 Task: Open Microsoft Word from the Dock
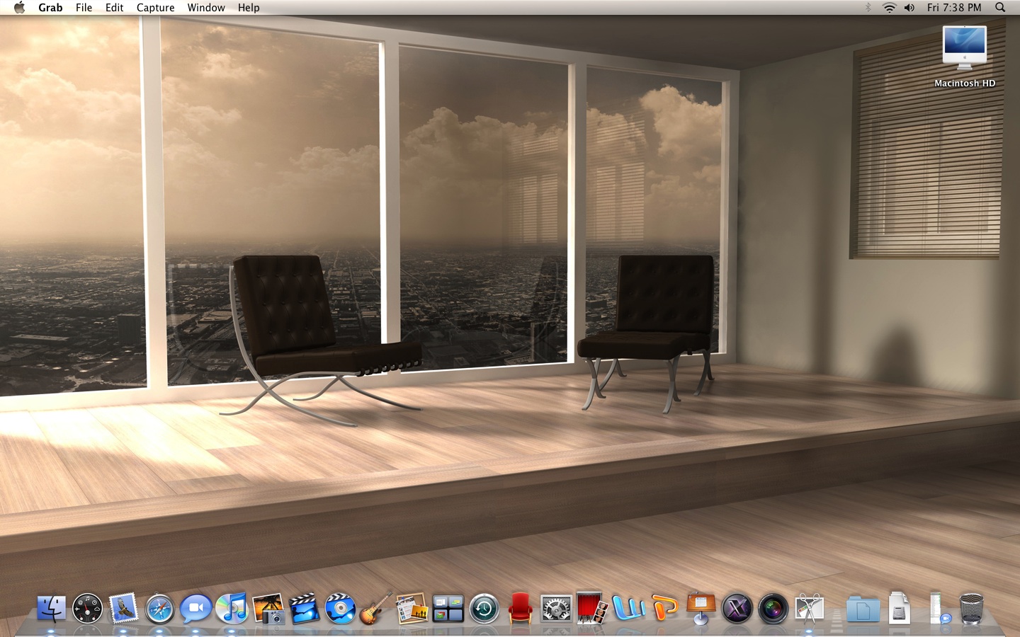[x=629, y=608]
